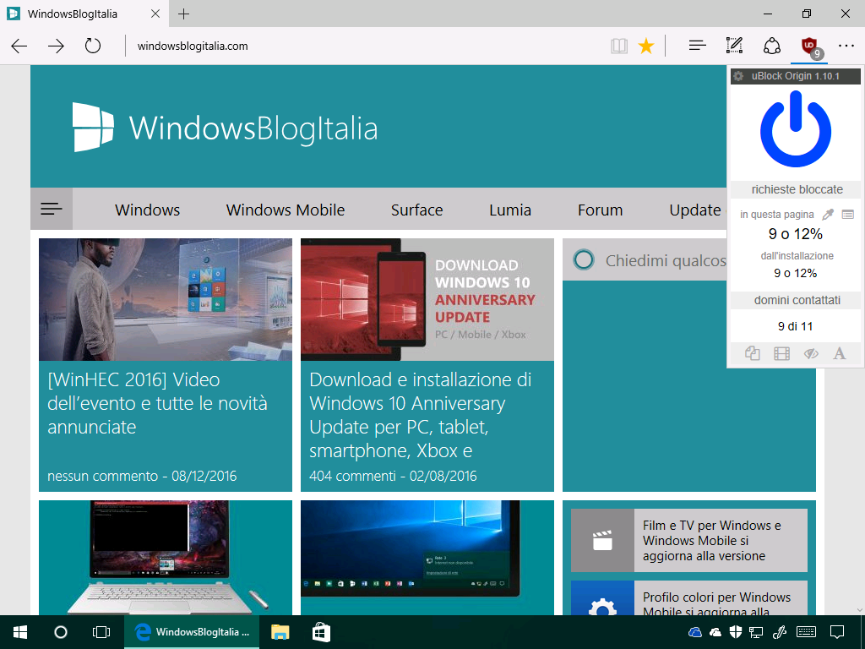Viewport: 865px width, 649px height.
Task: Open the Update navigation item
Action: tap(695, 210)
